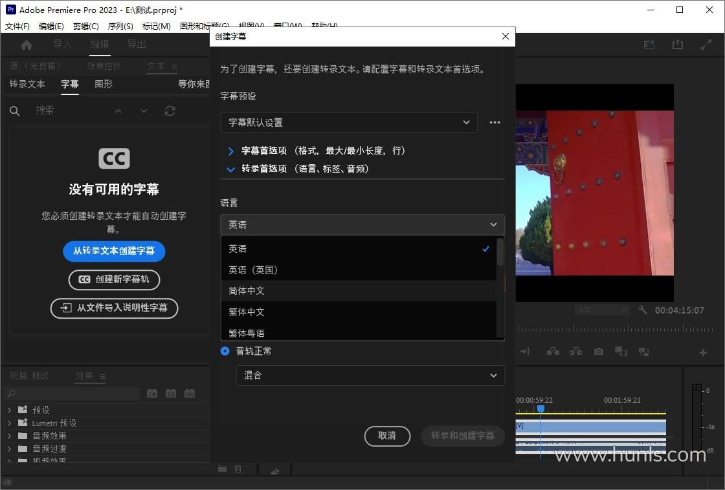Switch to the 图形 tab
The height and width of the screenshot is (490, 725).
[x=104, y=84]
